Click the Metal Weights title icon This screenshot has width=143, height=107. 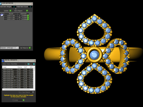tap(3, 61)
